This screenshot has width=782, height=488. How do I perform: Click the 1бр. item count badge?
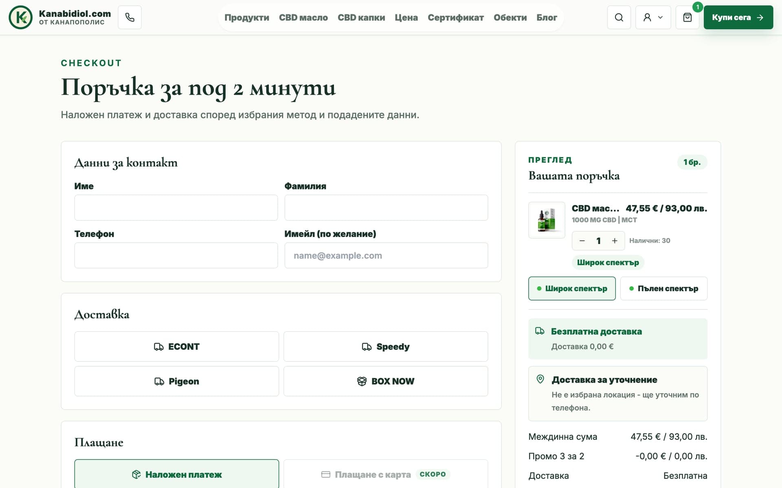(692, 162)
